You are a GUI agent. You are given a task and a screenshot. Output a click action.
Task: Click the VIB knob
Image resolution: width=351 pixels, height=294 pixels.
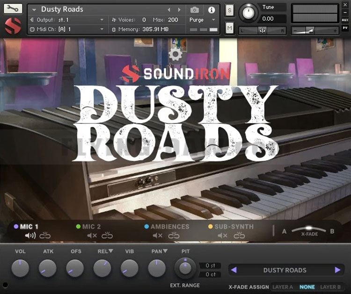(x=129, y=268)
